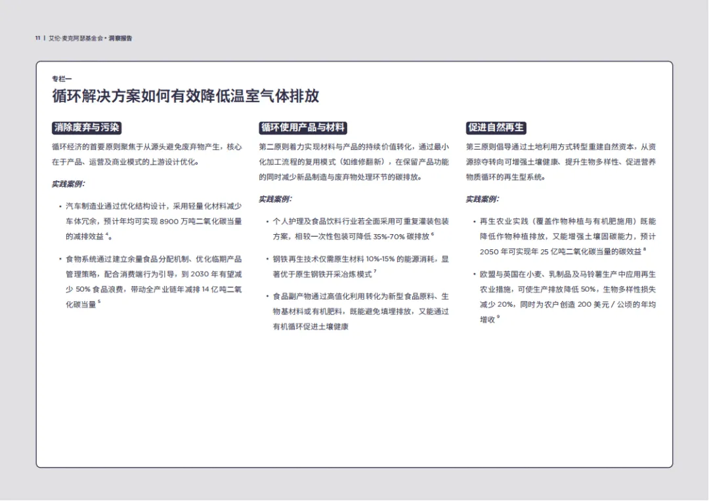Click paragraph starting '循环经济的首要原则聚焦于'

point(147,155)
